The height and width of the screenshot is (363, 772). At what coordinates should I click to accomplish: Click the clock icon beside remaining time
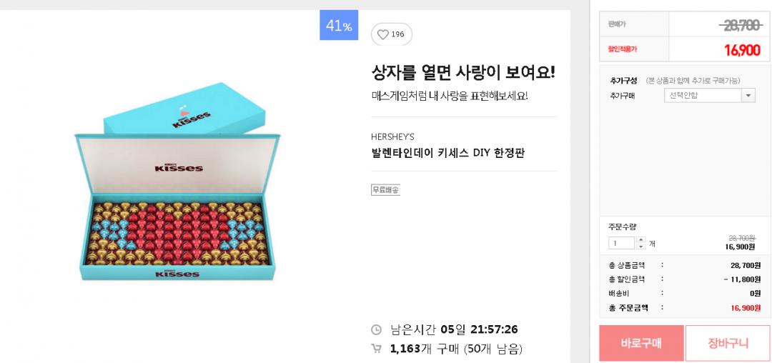tap(376, 329)
